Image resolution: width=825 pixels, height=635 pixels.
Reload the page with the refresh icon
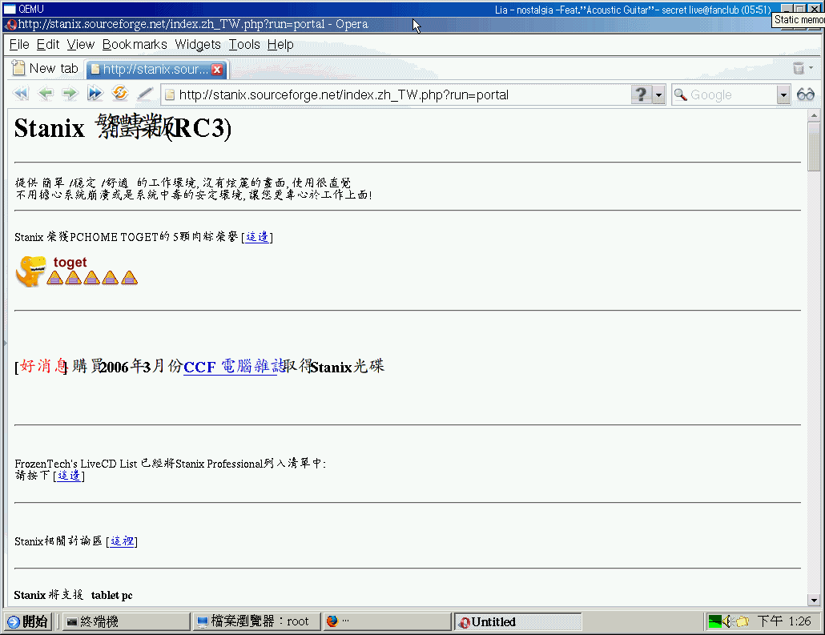pyautogui.click(x=120, y=94)
